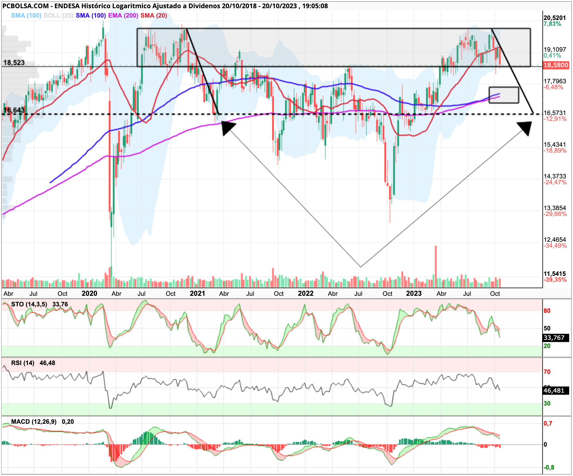This screenshot has height=476, width=573.
Task: Click the stochastic 20 oversold level label
Action: [x=547, y=346]
